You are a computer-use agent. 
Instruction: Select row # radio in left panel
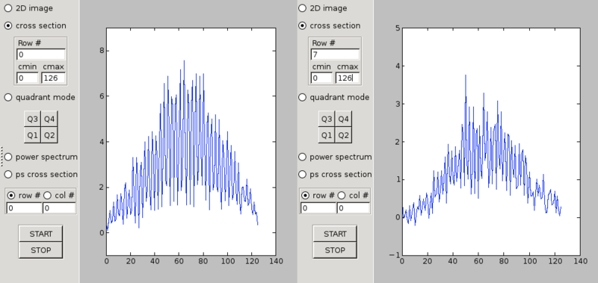pyautogui.click(x=11, y=196)
